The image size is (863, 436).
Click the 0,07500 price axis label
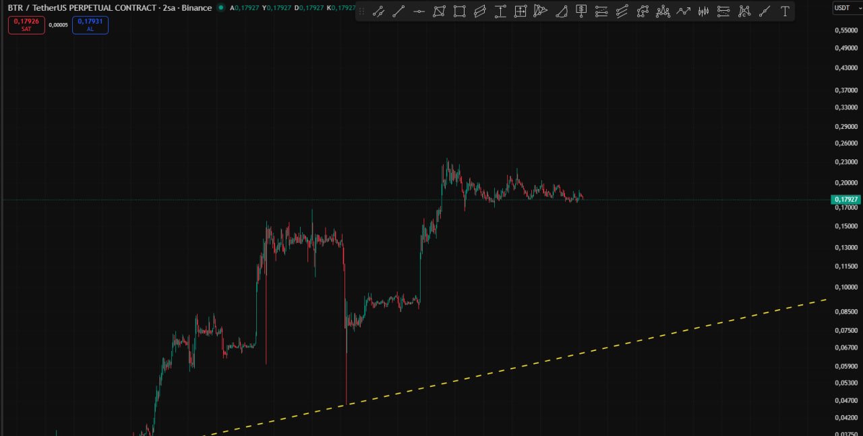pyautogui.click(x=846, y=330)
